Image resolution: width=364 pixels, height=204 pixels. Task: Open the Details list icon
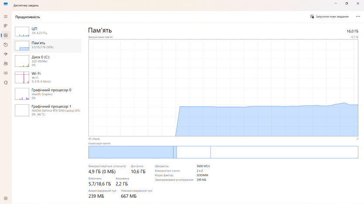(x=6, y=73)
